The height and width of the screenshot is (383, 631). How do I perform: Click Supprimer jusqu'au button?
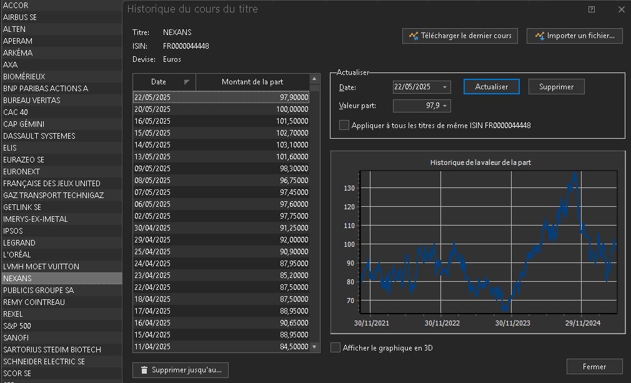coord(181,370)
